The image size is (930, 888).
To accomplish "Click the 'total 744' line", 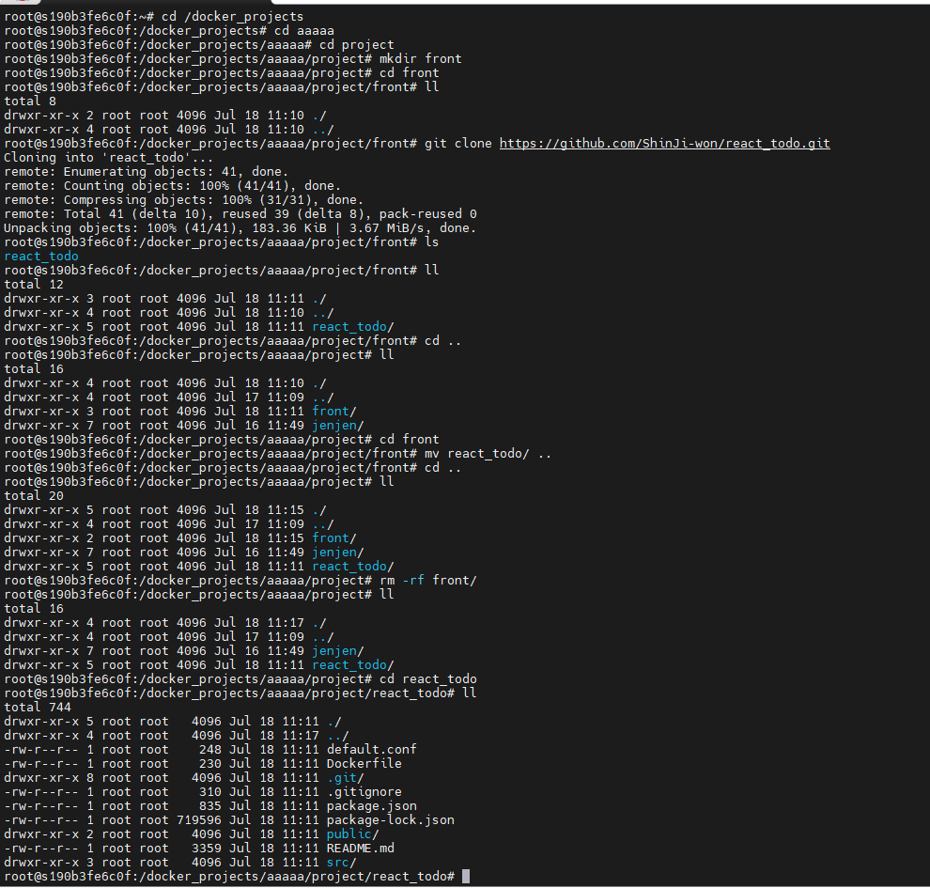I will [x=37, y=707].
